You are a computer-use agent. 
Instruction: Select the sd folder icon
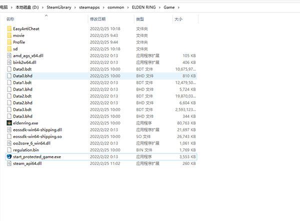click(x=9, y=49)
